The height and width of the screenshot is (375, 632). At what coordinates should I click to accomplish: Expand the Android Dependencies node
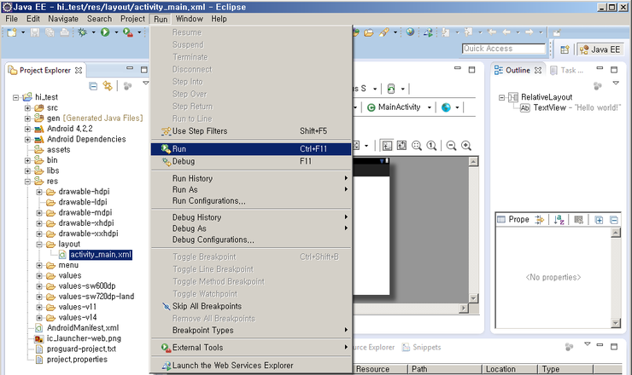27,139
